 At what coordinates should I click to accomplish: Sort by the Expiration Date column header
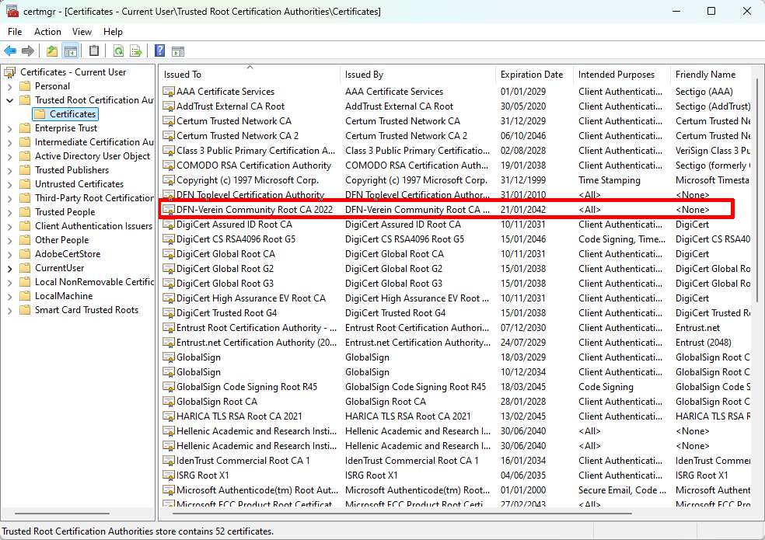(x=533, y=74)
